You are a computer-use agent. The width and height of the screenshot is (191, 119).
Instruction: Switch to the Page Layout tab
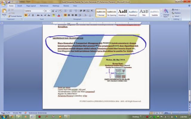click(31, 6)
